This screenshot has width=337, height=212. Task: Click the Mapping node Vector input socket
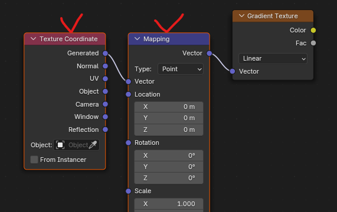128,81
